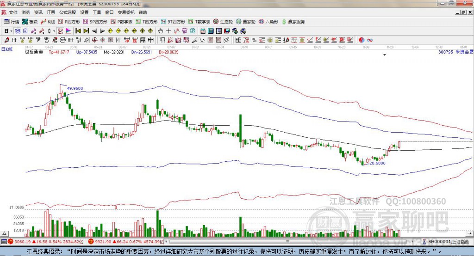Open the 资讯 menu
This screenshot has height=256, width=474.
click(x=38, y=12)
